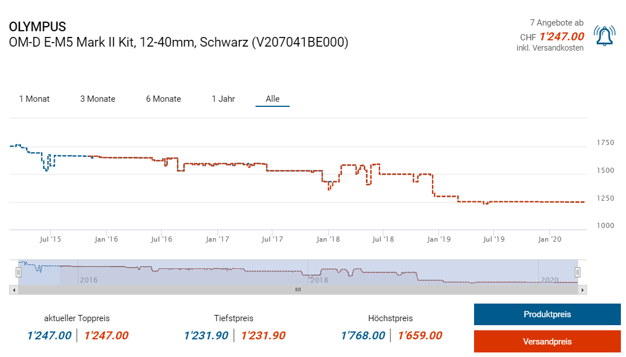Toggle the Versandpreis series

pos(547,342)
